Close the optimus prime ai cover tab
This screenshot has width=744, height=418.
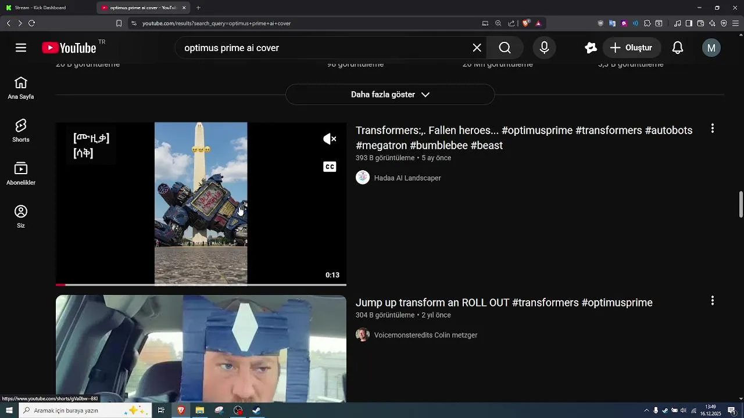(x=184, y=8)
